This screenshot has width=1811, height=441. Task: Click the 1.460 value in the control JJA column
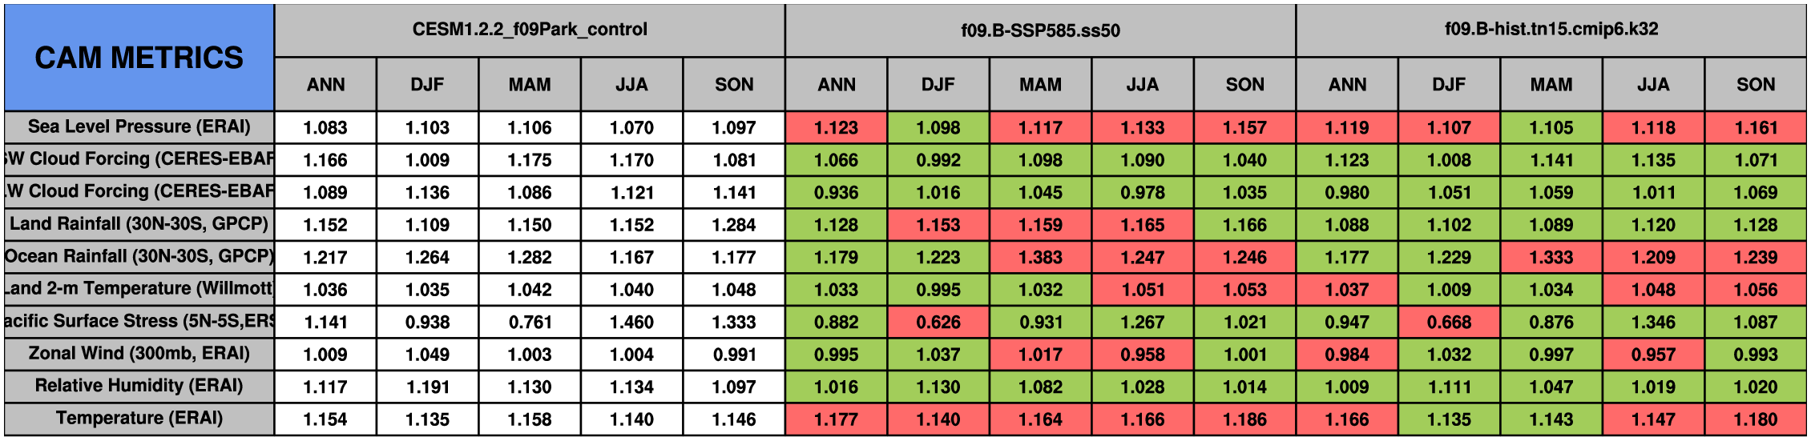click(x=631, y=322)
